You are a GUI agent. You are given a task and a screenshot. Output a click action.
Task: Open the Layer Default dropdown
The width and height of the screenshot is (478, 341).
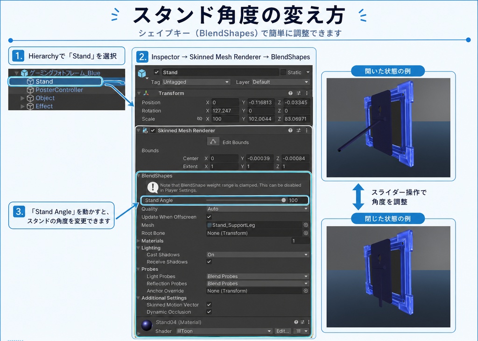pyautogui.click(x=281, y=82)
